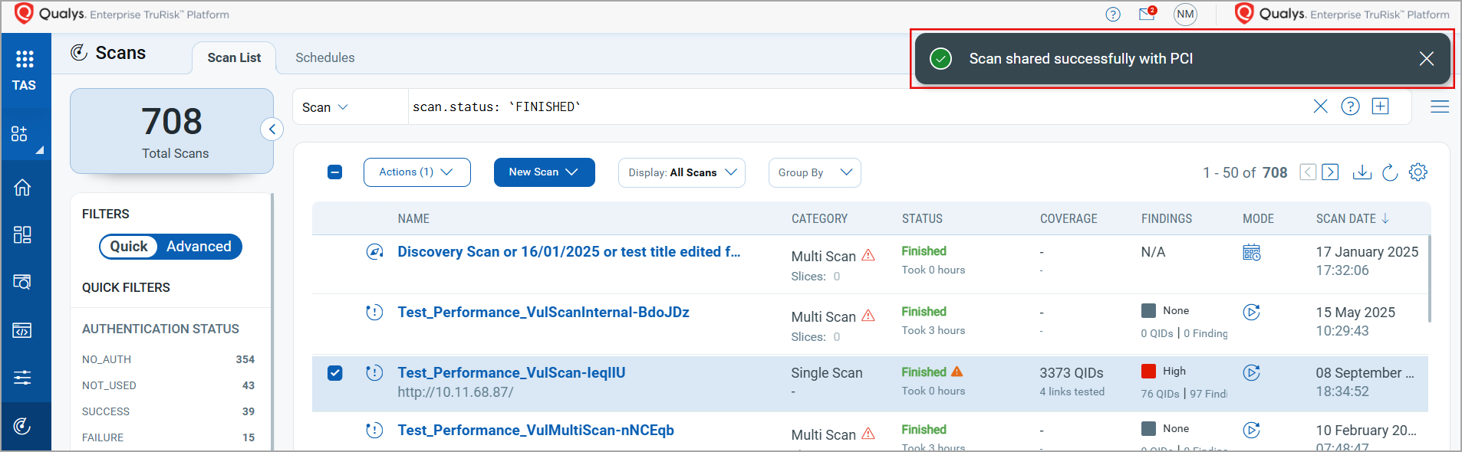Click the home icon in sidebar
The height and width of the screenshot is (452, 1462).
(22, 187)
